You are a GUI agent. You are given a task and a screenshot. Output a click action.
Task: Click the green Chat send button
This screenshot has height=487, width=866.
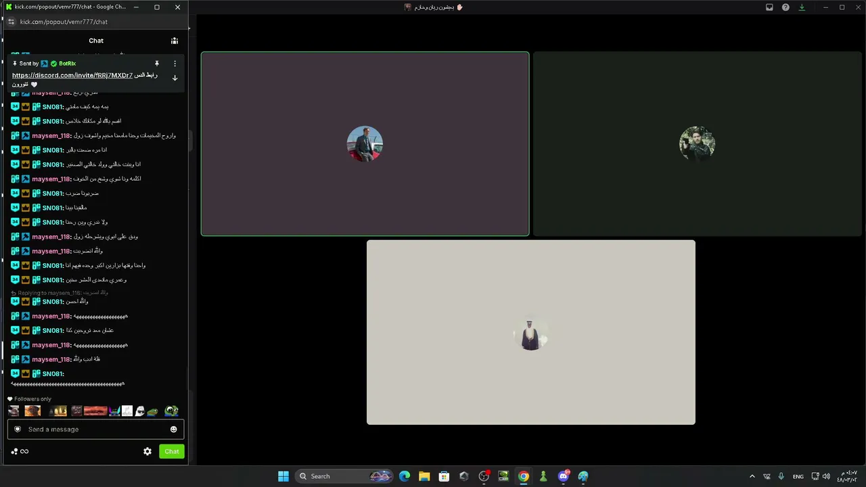[x=172, y=451]
